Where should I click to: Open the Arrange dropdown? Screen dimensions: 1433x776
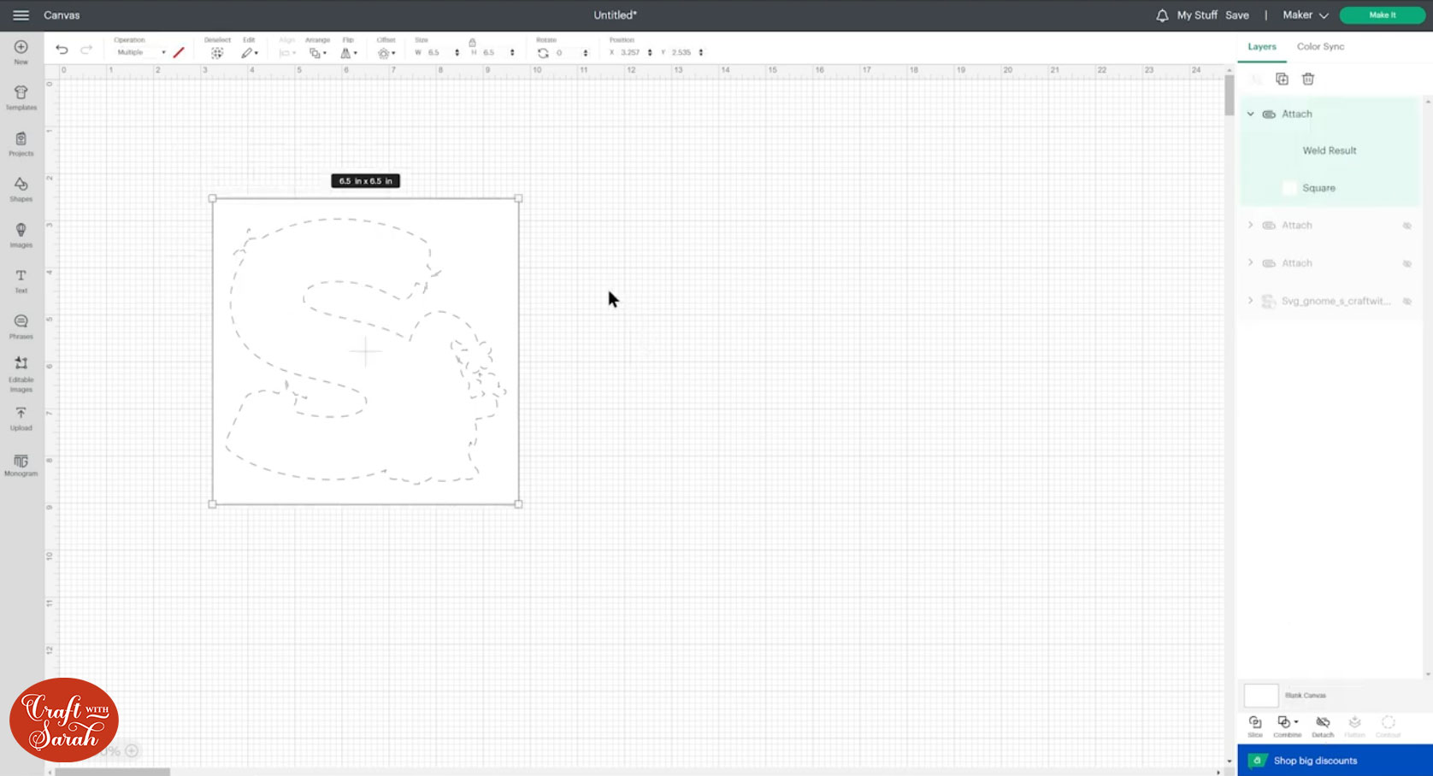(318, 53)
